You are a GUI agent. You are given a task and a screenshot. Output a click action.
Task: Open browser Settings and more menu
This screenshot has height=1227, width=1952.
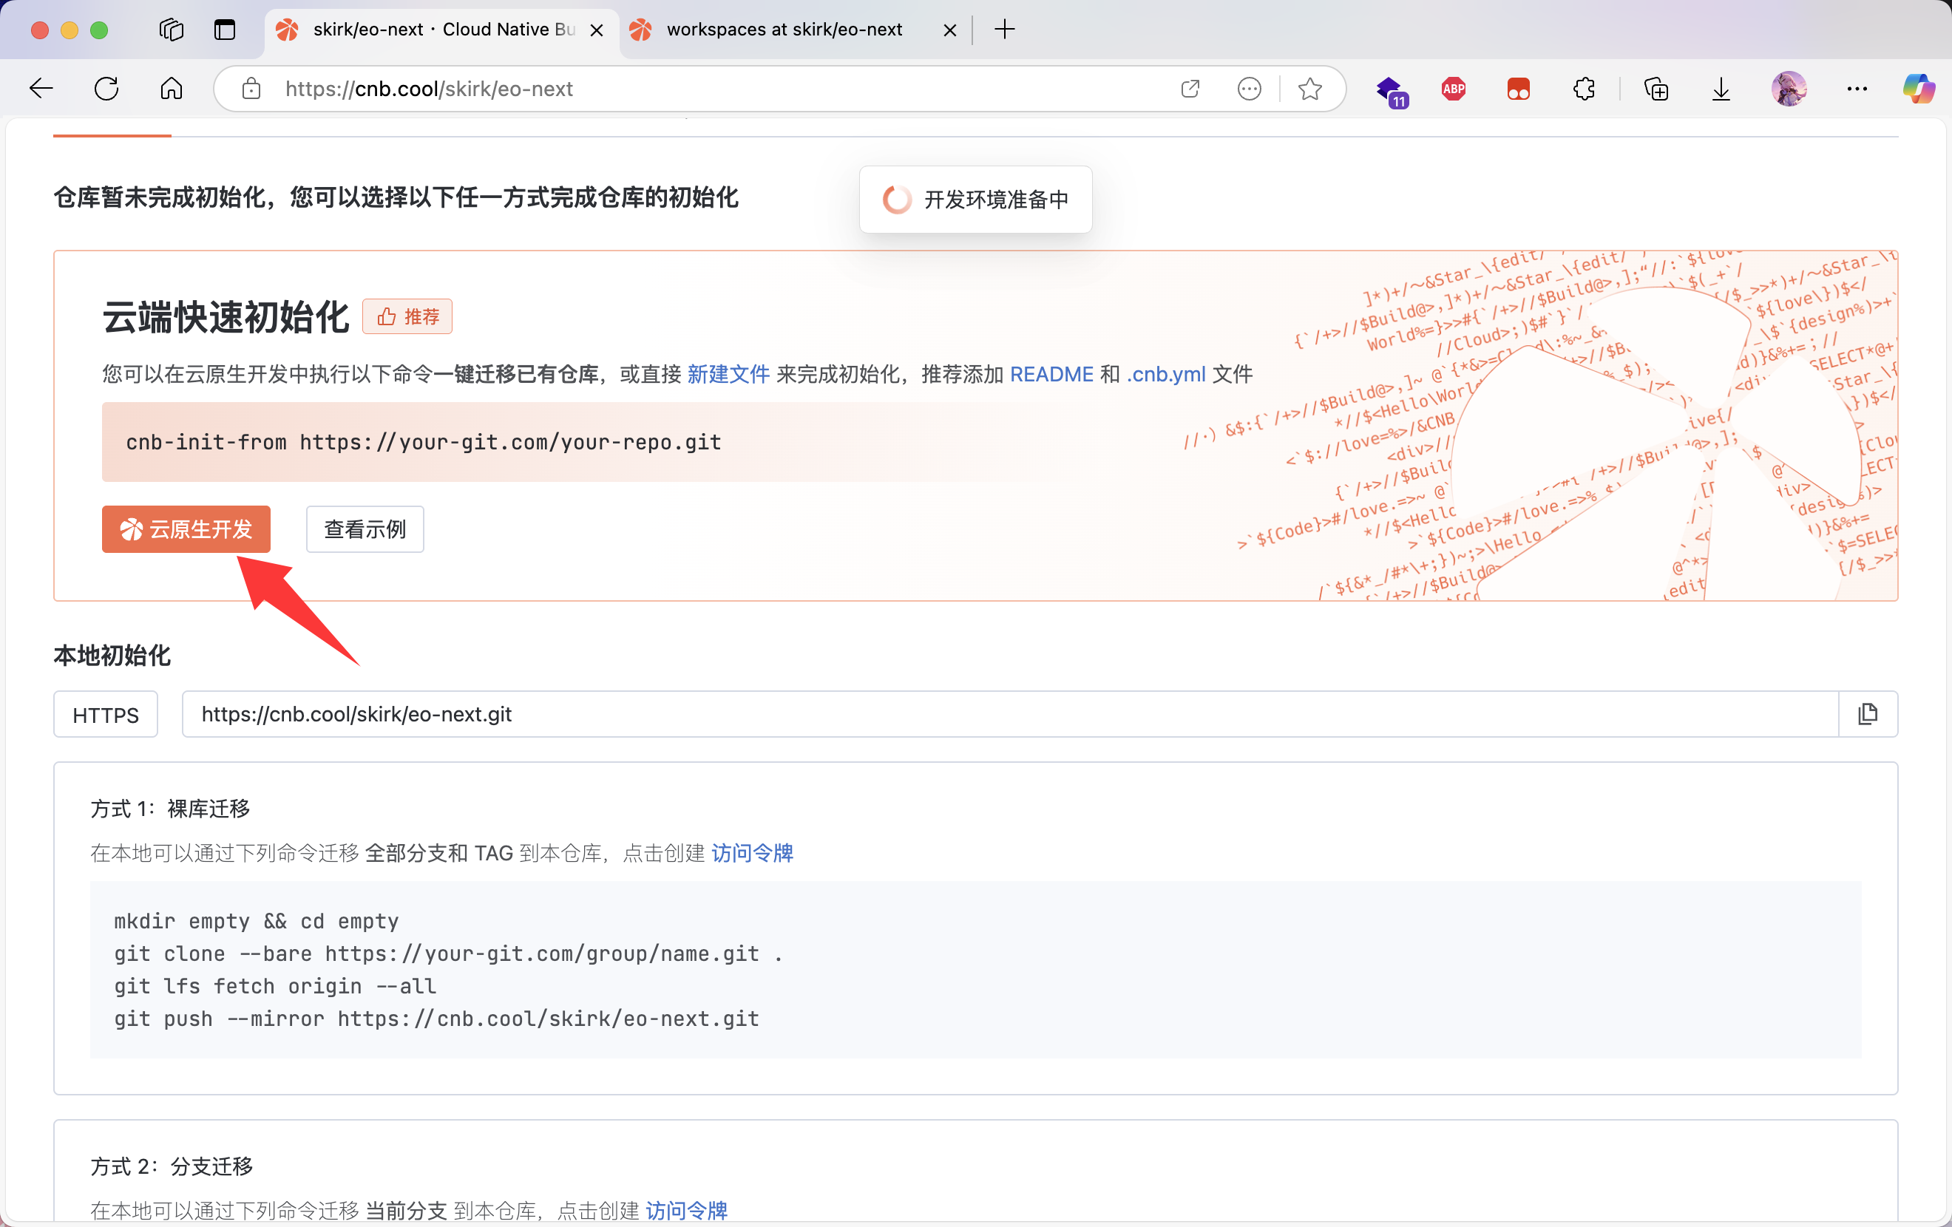[1857, 89]
